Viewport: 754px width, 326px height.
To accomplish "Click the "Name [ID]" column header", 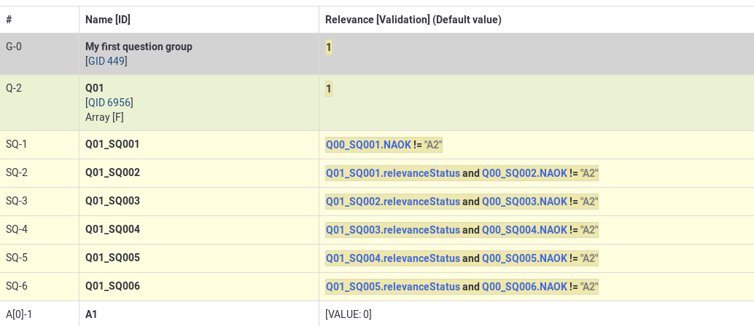I will point(108,20).
